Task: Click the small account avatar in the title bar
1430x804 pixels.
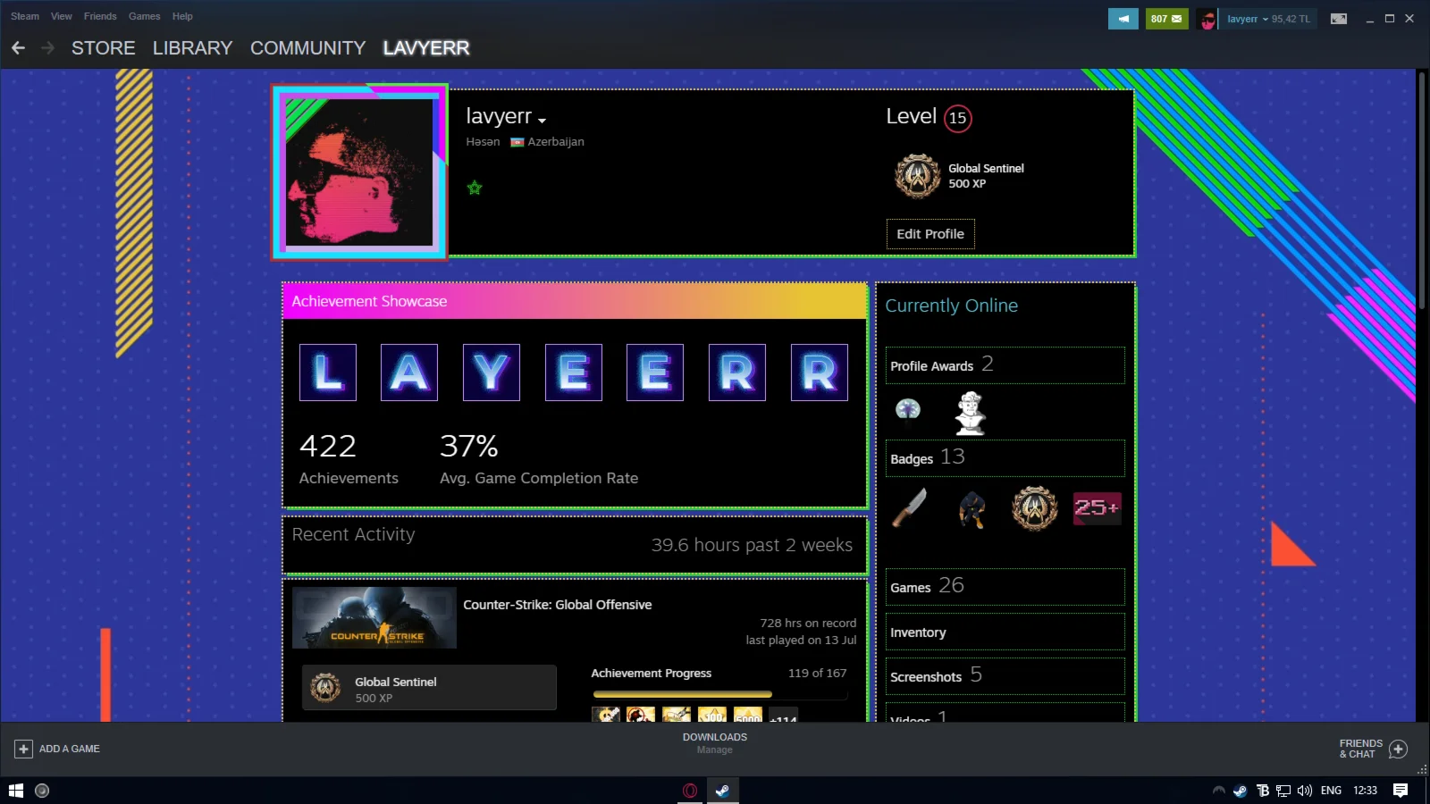Action: 1207,19
